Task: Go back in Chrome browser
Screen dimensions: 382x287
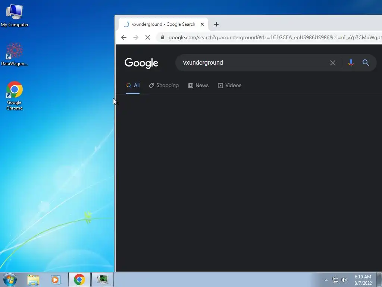Action: (x=124, y=37)
